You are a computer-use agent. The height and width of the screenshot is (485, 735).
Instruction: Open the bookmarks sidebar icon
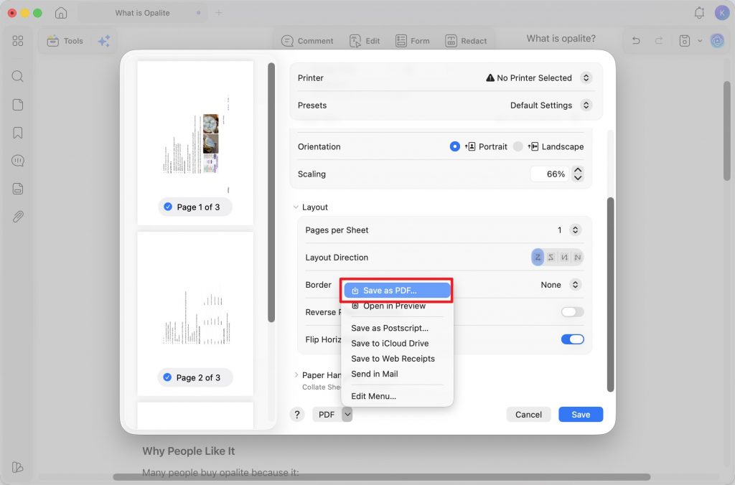tap(18, 133)
